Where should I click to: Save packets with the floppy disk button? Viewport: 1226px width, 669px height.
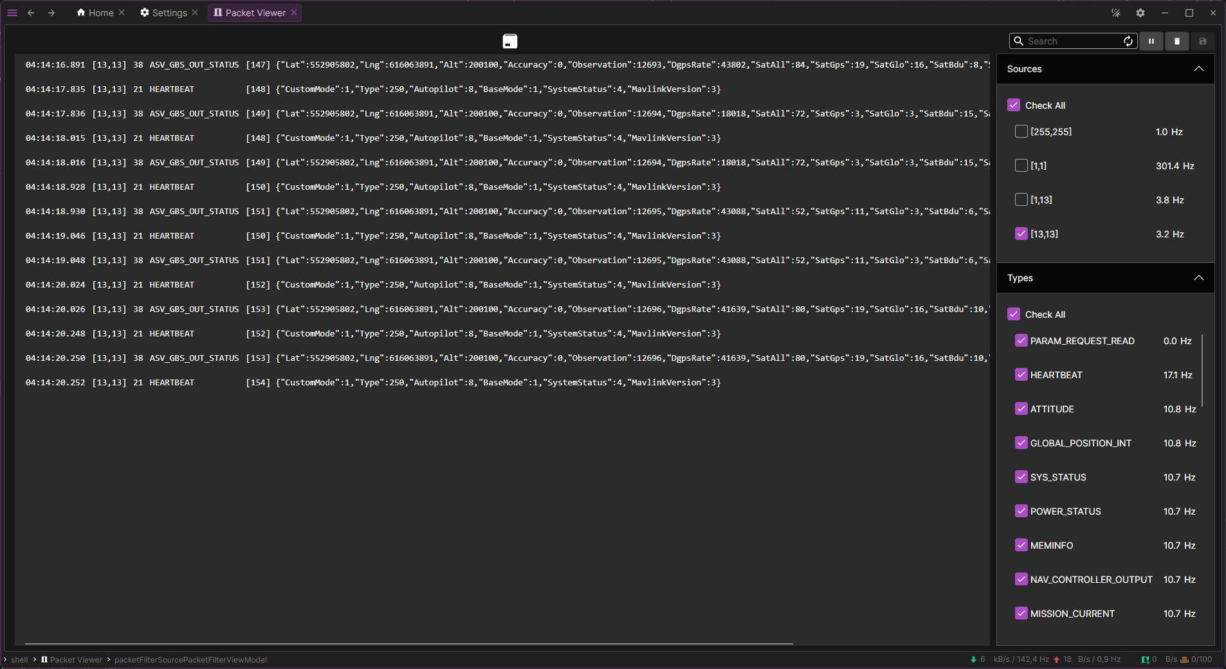[1203, 41]
